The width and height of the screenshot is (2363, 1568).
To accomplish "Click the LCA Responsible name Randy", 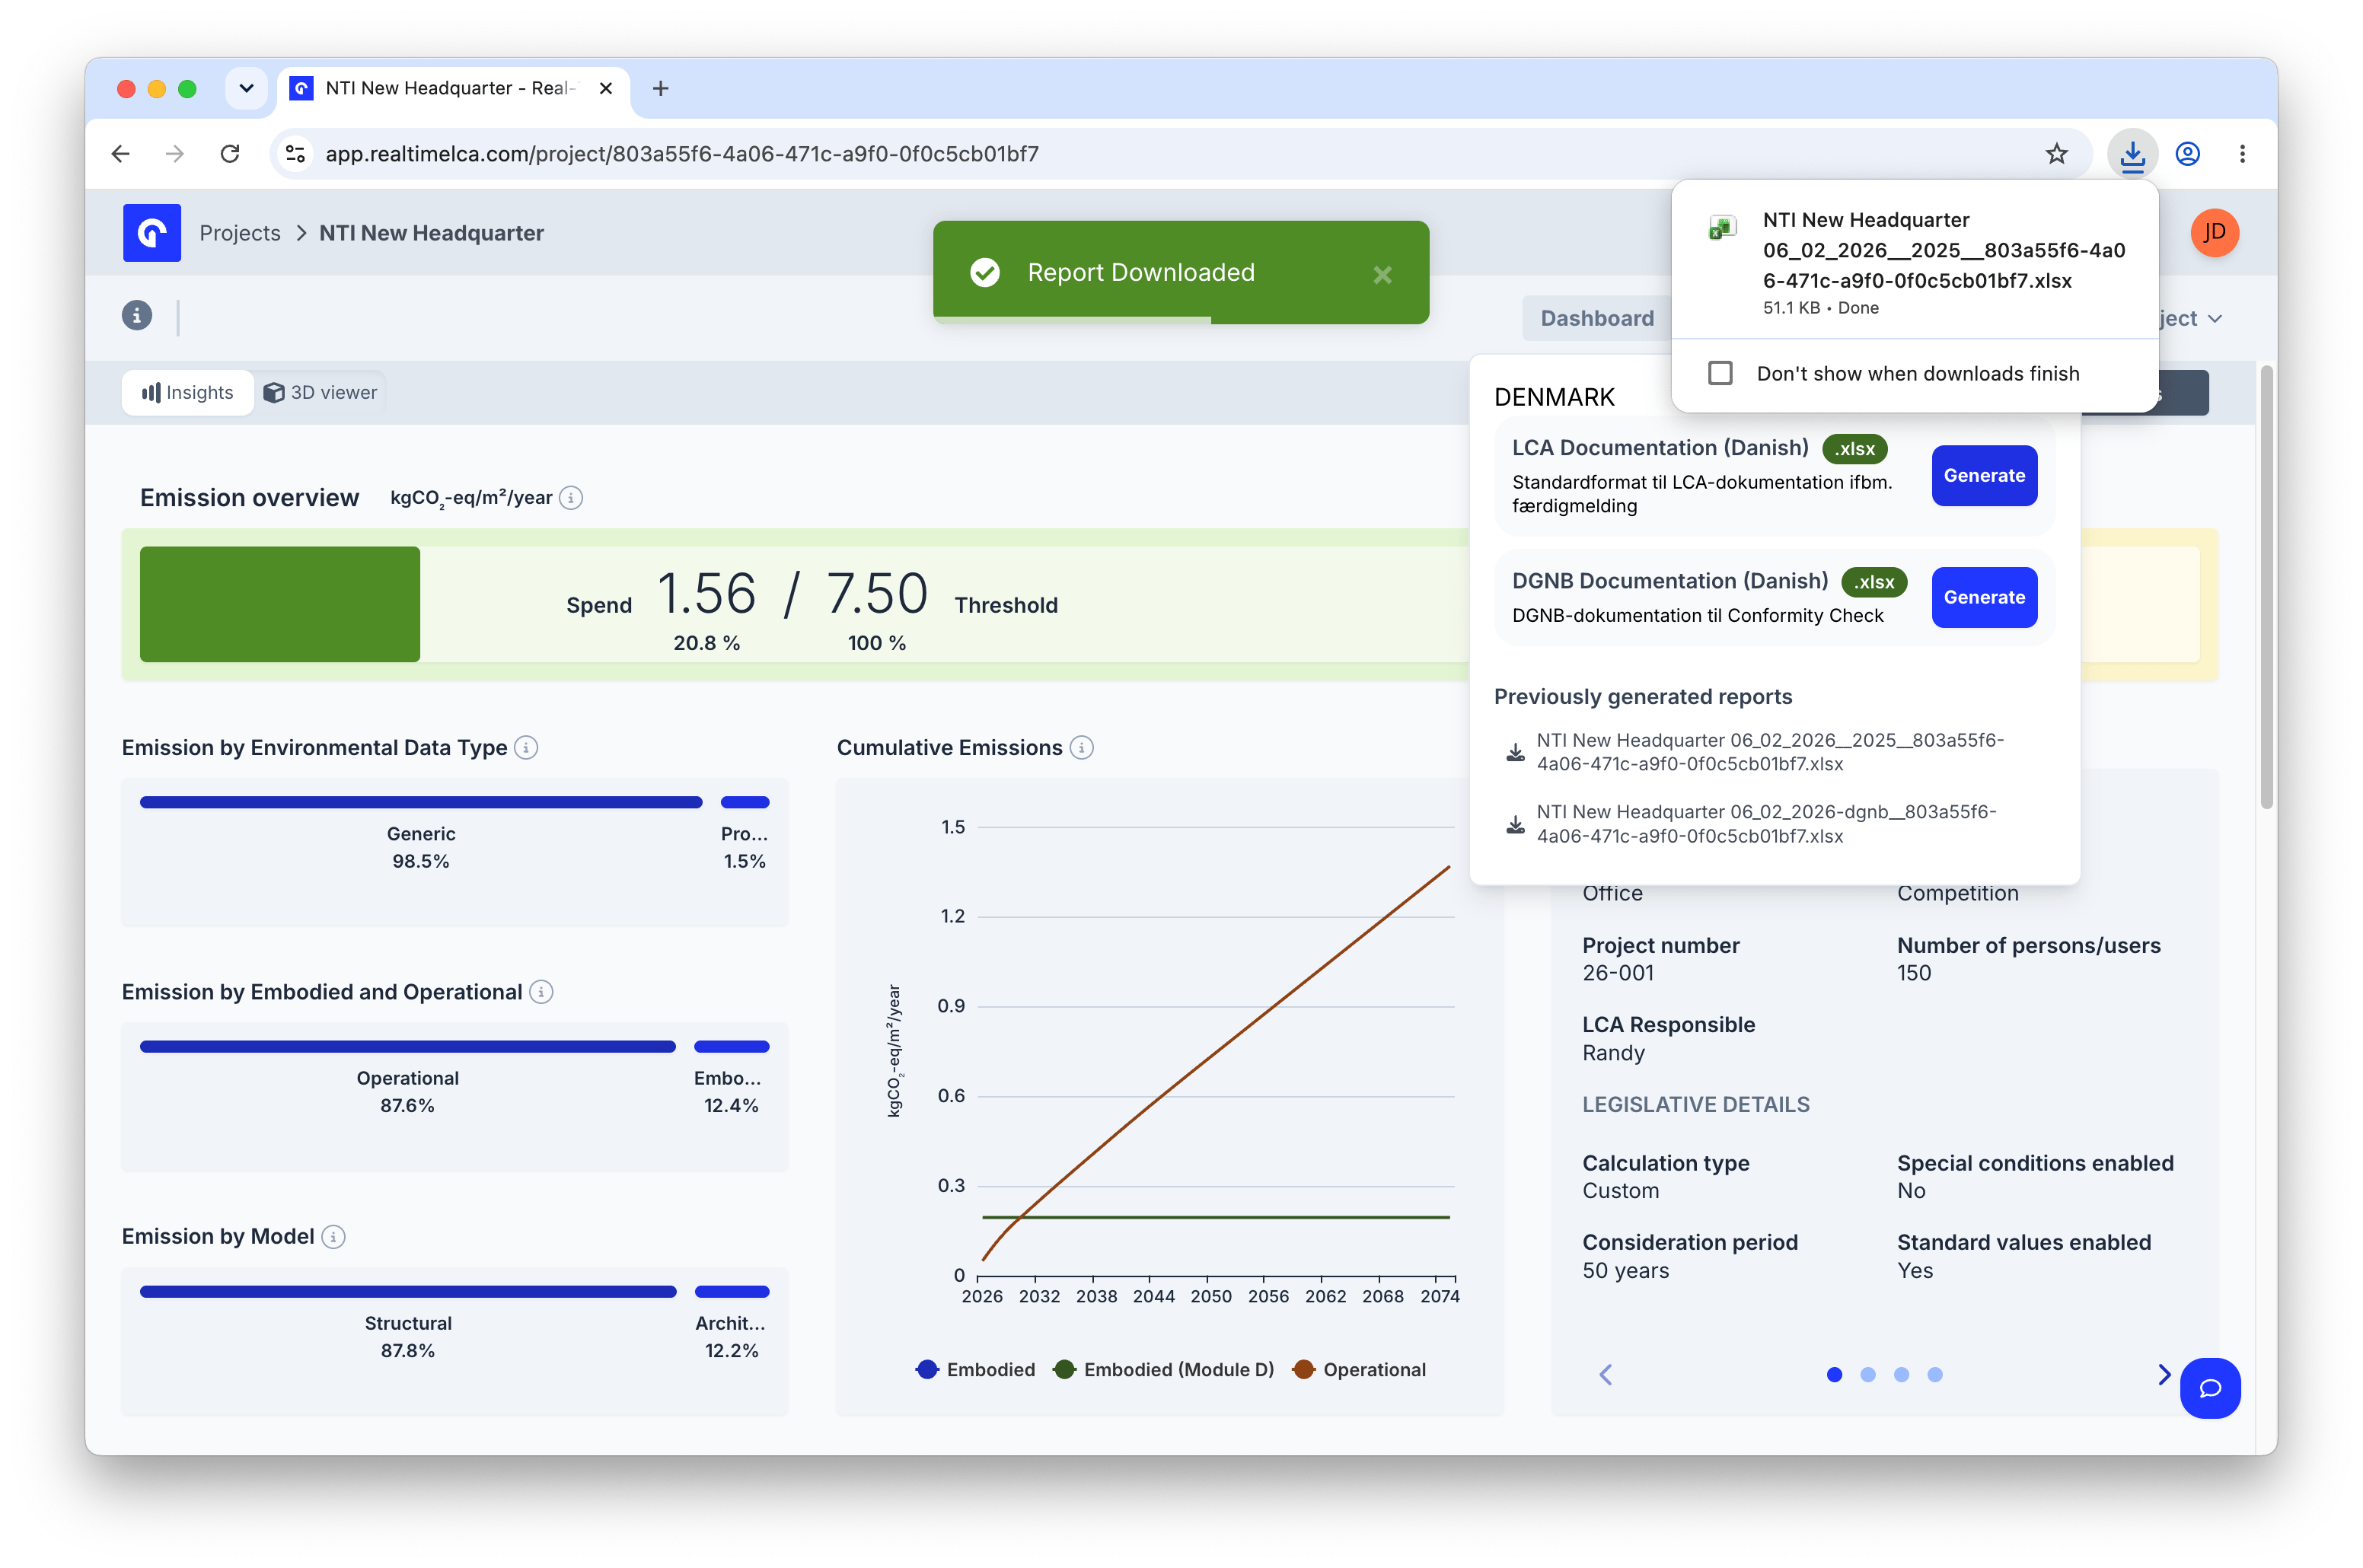I will tap(1613, 1053).
